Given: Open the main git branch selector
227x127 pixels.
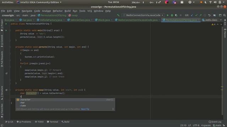Looking at the screenshot, I should (217, 125).
